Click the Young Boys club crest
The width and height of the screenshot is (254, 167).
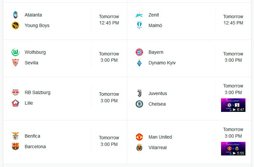tap(15, 25)
